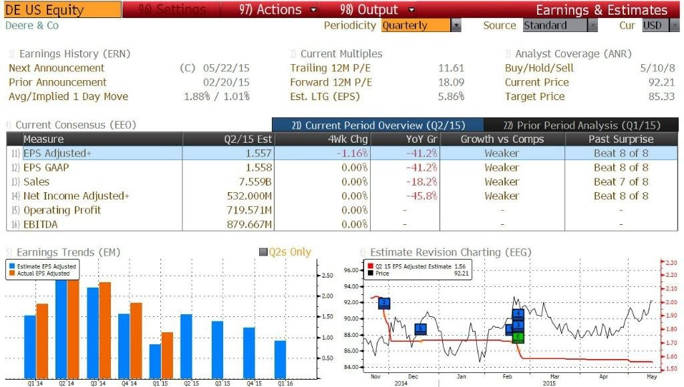Click the blue marker numbered 5 near Dec

[420, 328]
